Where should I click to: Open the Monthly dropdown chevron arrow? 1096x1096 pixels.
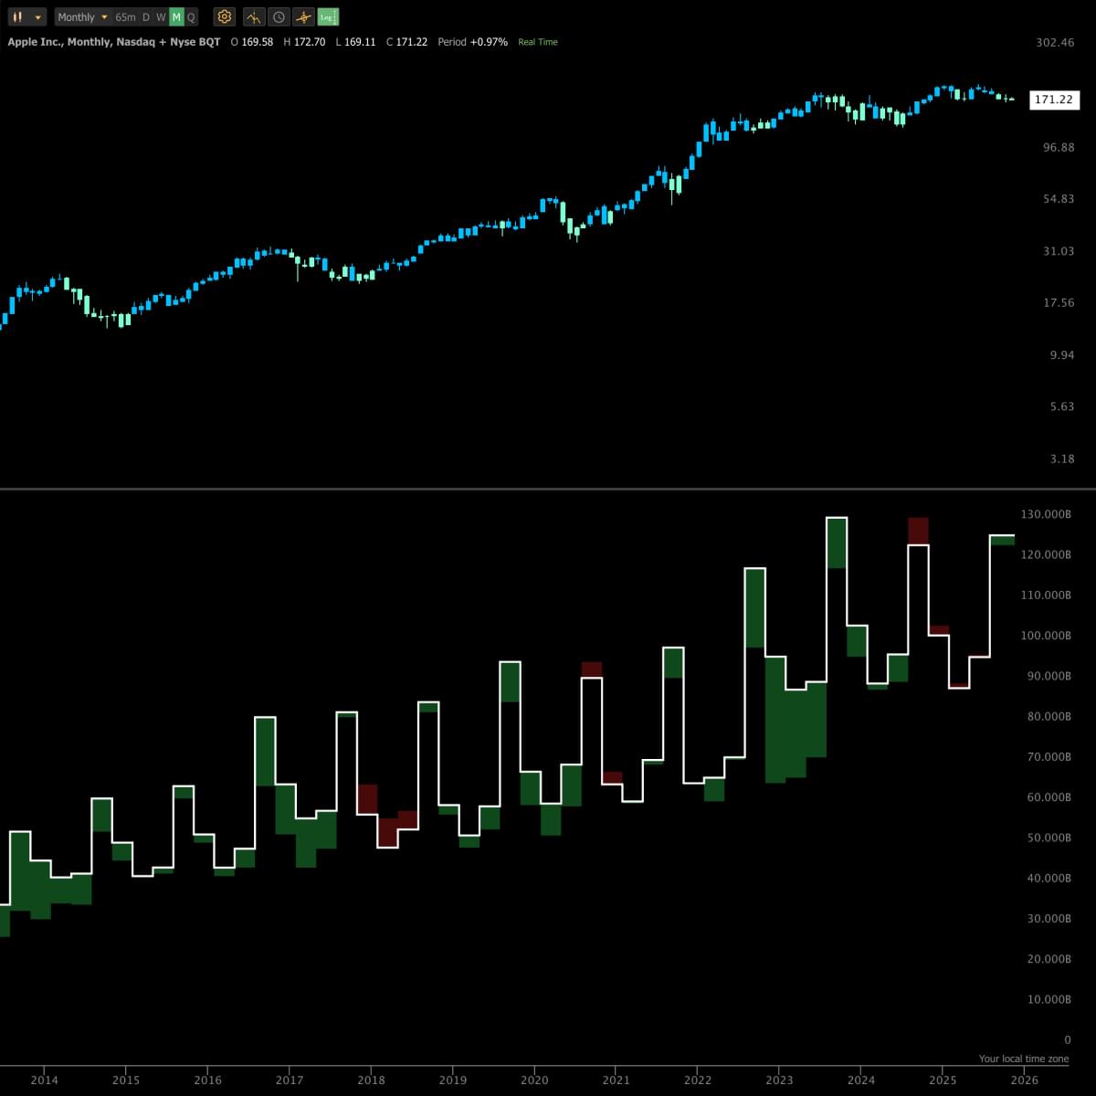103,16
